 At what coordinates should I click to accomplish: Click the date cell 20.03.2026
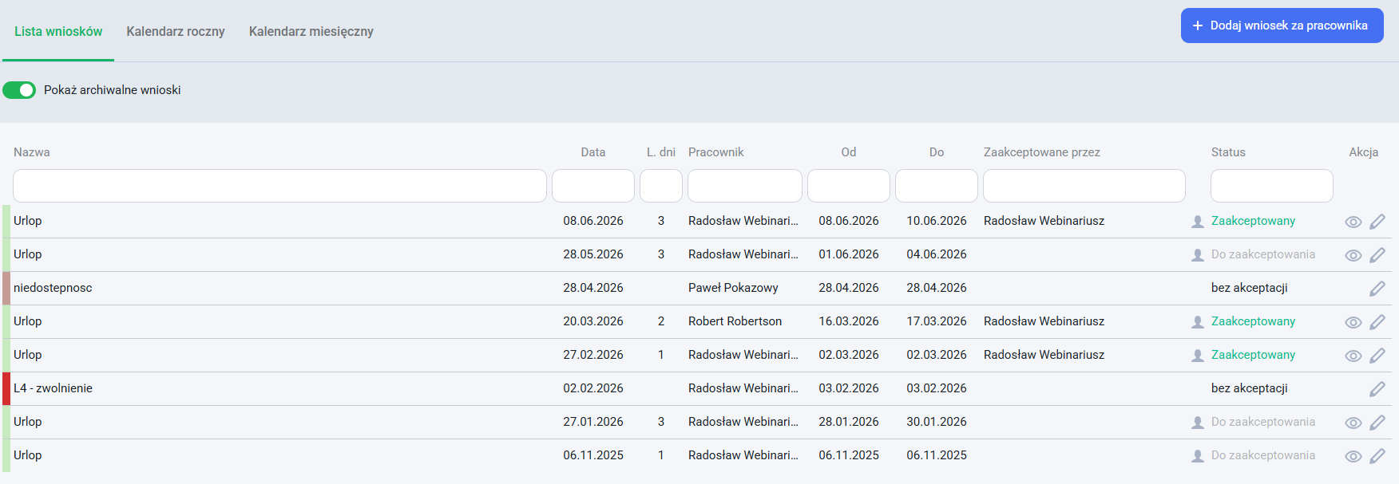[x=593, y=321]
